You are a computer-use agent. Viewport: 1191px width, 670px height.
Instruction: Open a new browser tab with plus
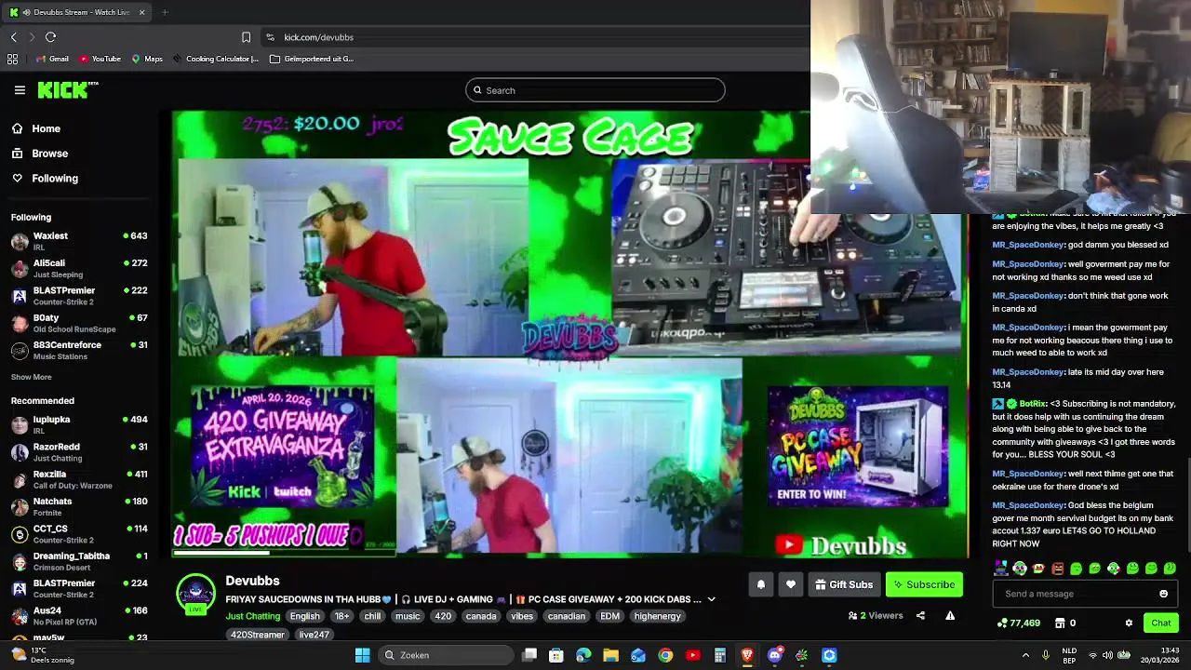click(x=165, y=12)
